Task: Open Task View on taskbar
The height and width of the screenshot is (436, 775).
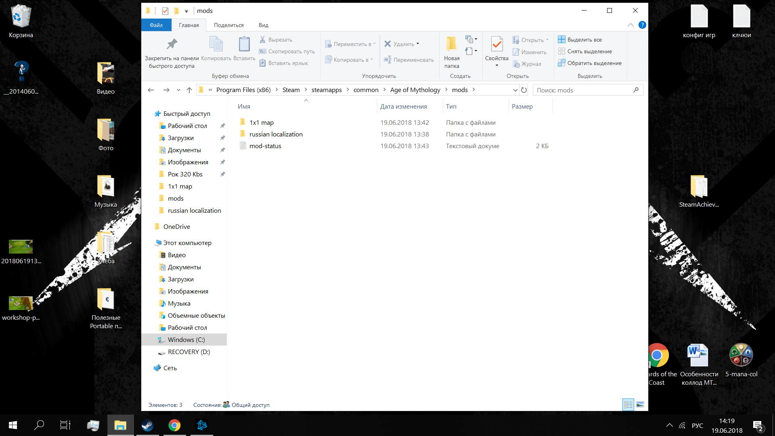Action: [x=65, y=425]
